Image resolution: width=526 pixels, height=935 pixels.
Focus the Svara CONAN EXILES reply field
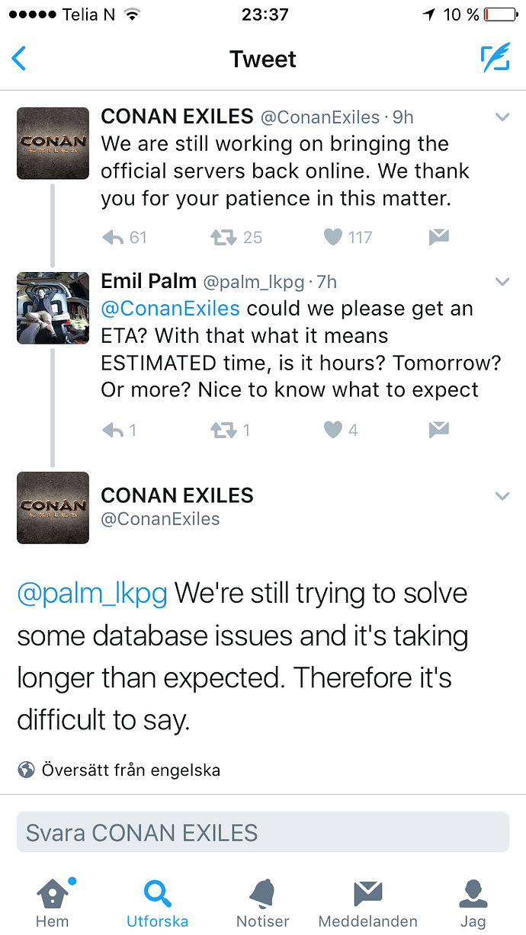click(263, 832)
